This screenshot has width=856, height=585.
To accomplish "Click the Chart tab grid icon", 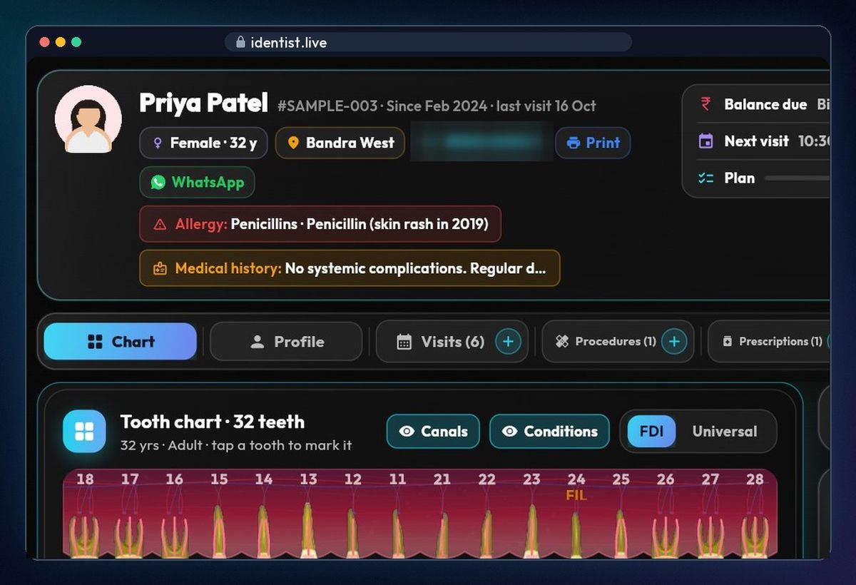I will pos(96,342).
